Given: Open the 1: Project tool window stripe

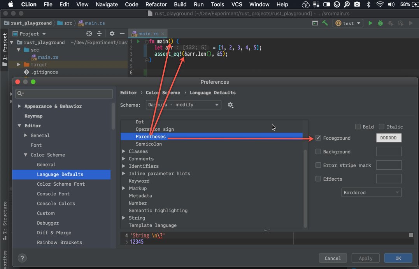Looking at the screenshot, I should pos(5,49).
